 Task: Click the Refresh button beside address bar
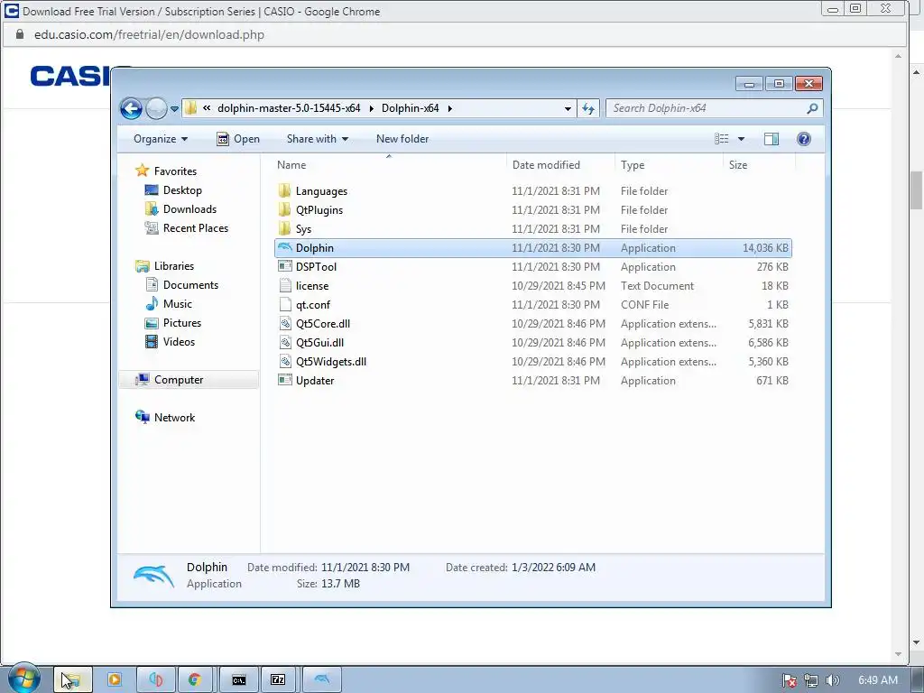pyautogui.click(x=588, y=108)
